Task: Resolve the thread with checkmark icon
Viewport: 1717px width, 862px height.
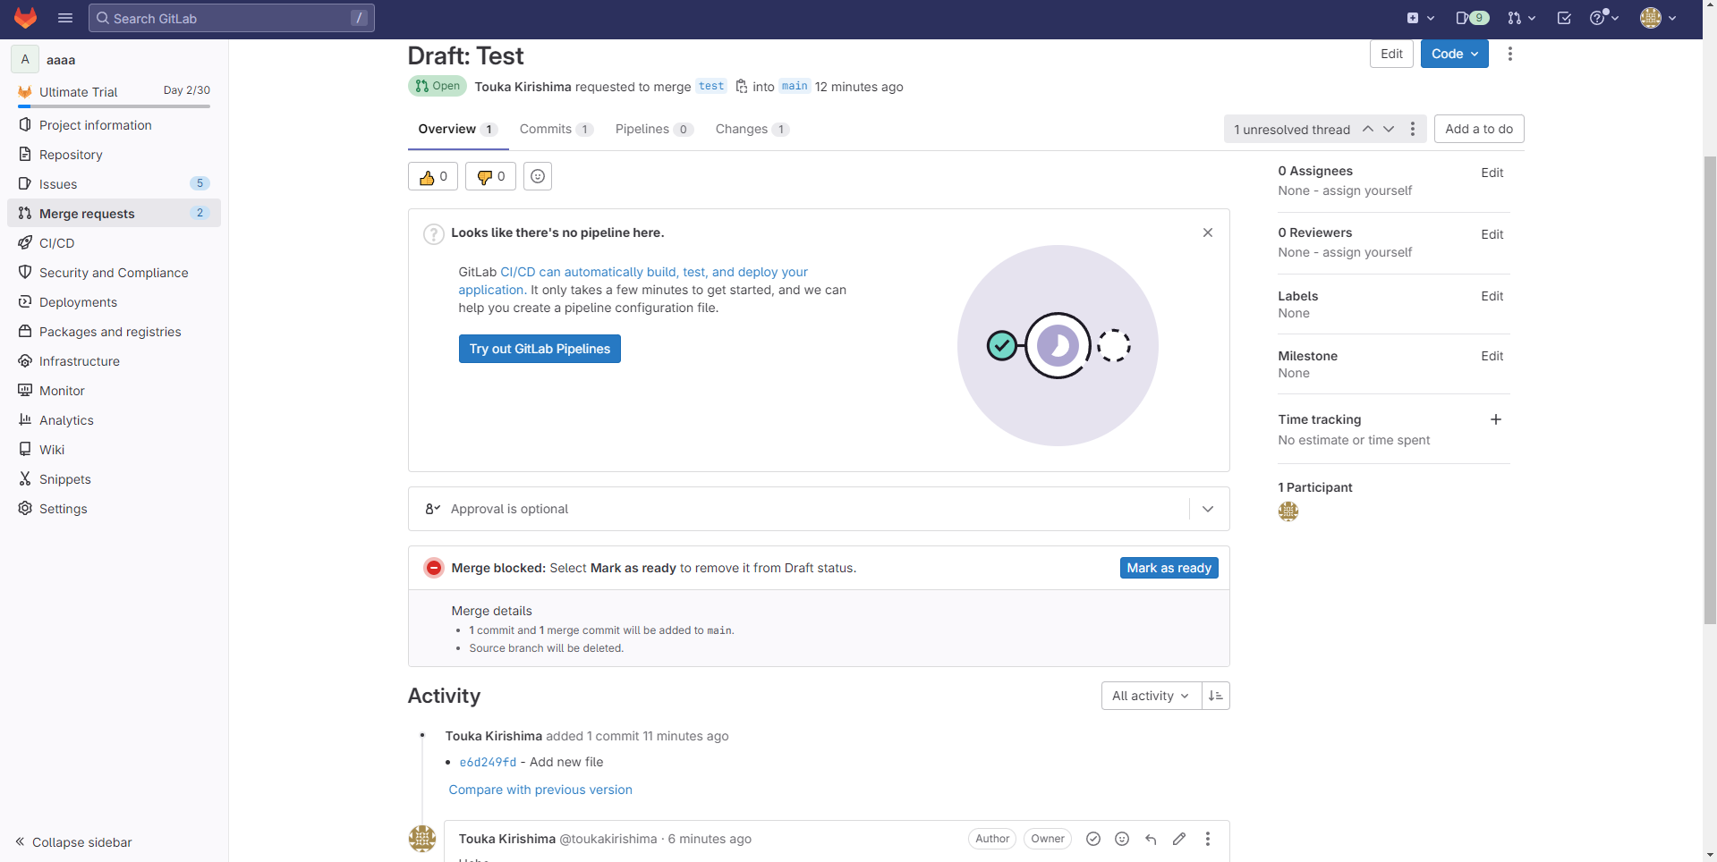Action: pyautogui.click(x=1093, y=839)
